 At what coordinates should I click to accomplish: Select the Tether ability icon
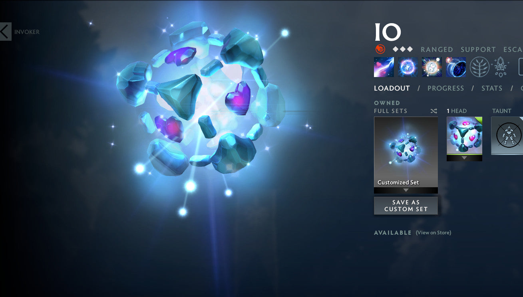click(384, 67)
